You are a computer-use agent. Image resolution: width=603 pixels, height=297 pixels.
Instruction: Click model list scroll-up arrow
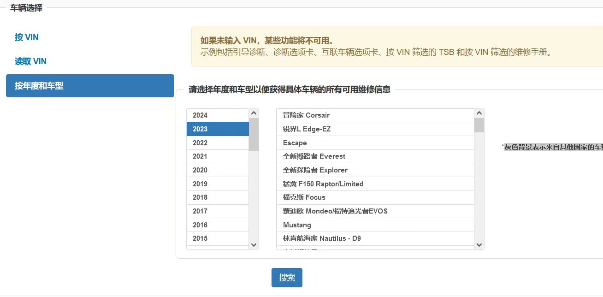[x=479, y=113]
